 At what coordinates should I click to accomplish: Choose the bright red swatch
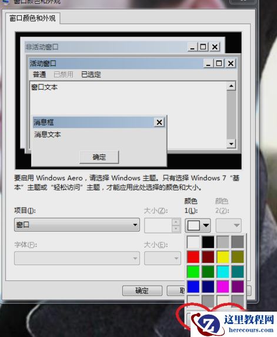coord(193,257)
